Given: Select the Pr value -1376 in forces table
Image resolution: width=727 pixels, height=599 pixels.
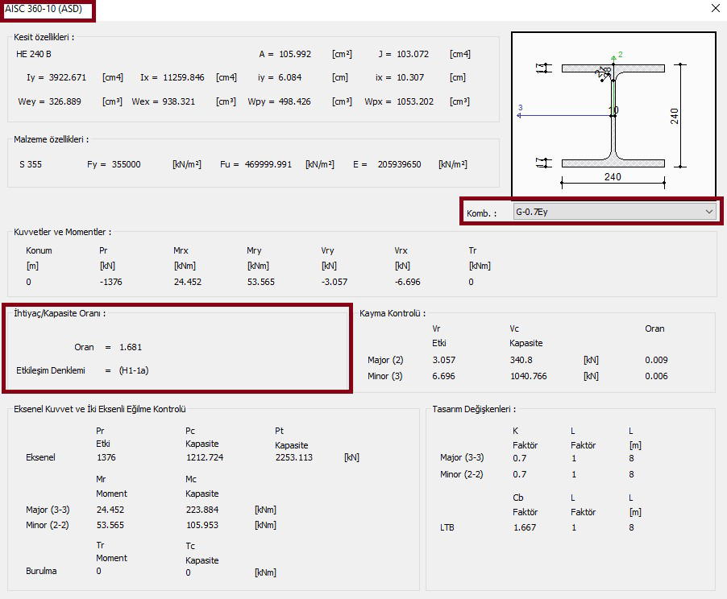Looking at the screenshot, I should 110,282.
